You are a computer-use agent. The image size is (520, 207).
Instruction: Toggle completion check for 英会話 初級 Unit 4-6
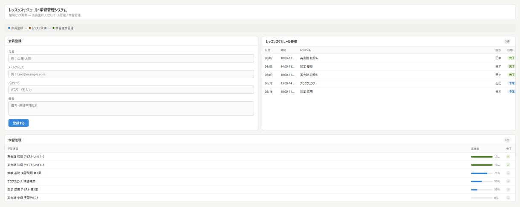pyautogui.click(x=508, y=165)
